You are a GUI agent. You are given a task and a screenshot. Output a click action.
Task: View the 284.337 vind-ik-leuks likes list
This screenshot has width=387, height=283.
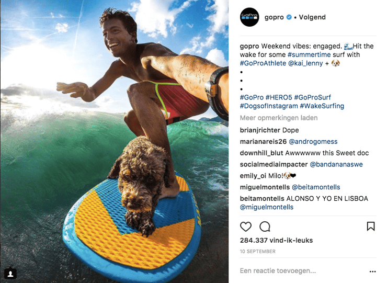[276, 240]
